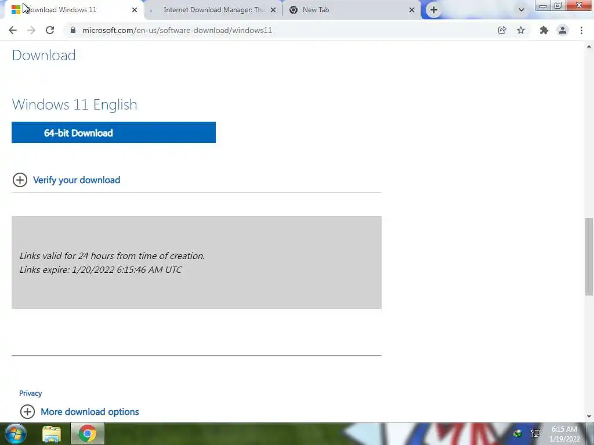
Task: Share this page icon in address bar
Action: coord(502,30)
